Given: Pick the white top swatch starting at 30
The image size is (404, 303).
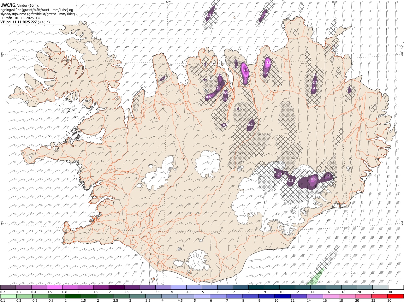Looking at the screenshot, I should point(396,288).
